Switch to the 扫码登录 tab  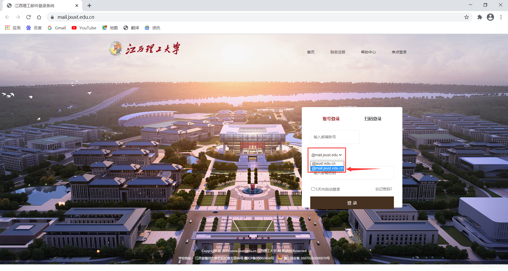[372, 119]
